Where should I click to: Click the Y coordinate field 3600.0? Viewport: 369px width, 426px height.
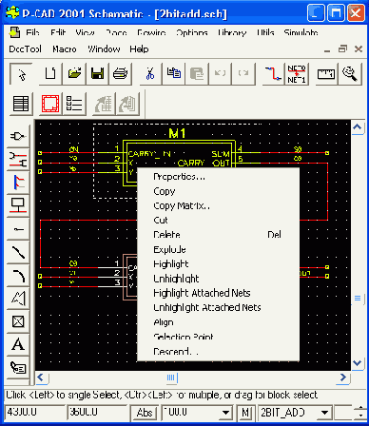click(x=97, y=412)
